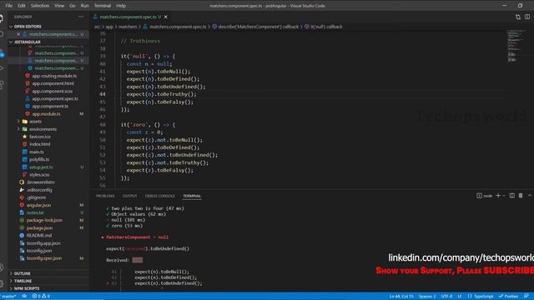
Task: Open favicon.ico file
Action: point(40,137)
